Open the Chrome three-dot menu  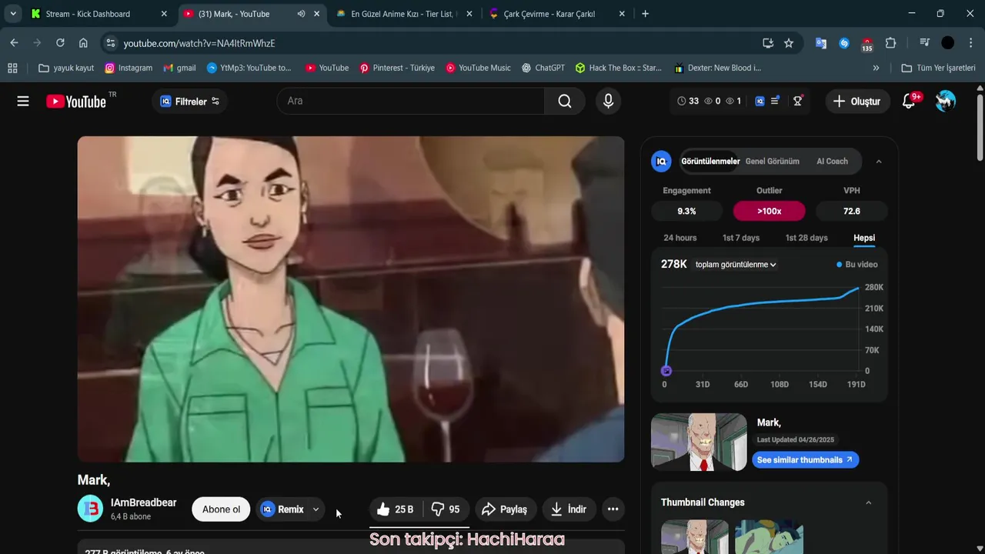coord(970,43)
